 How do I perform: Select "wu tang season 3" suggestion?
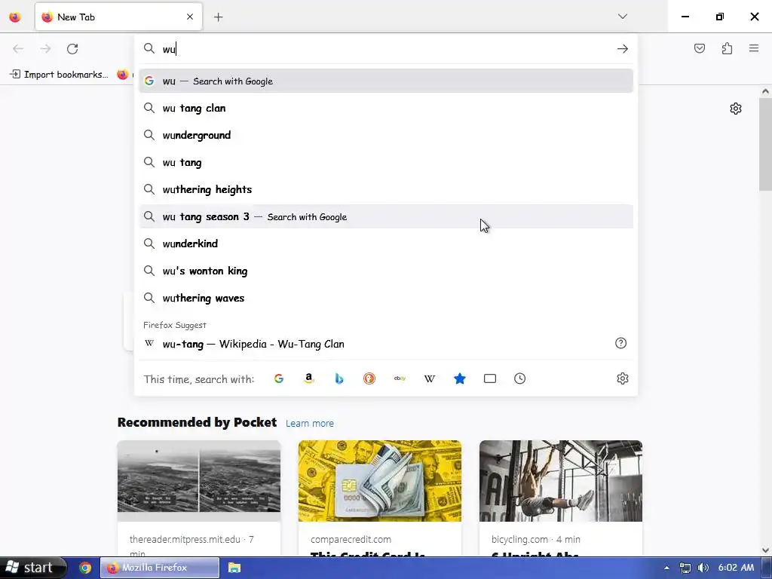tap(386, 216)
